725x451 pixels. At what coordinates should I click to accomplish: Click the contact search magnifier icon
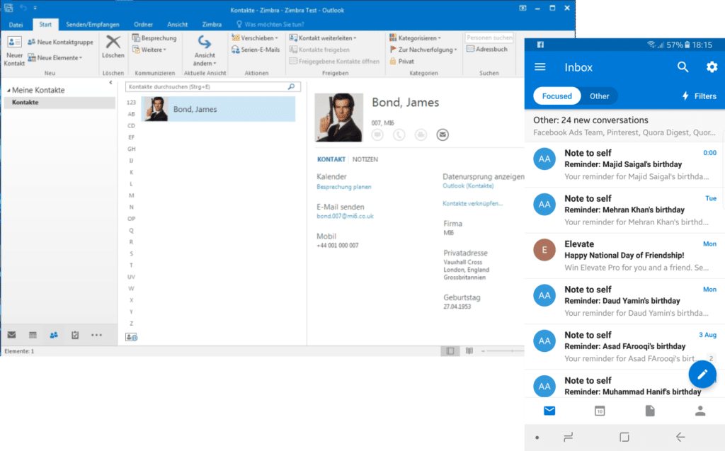pos(291,86)
